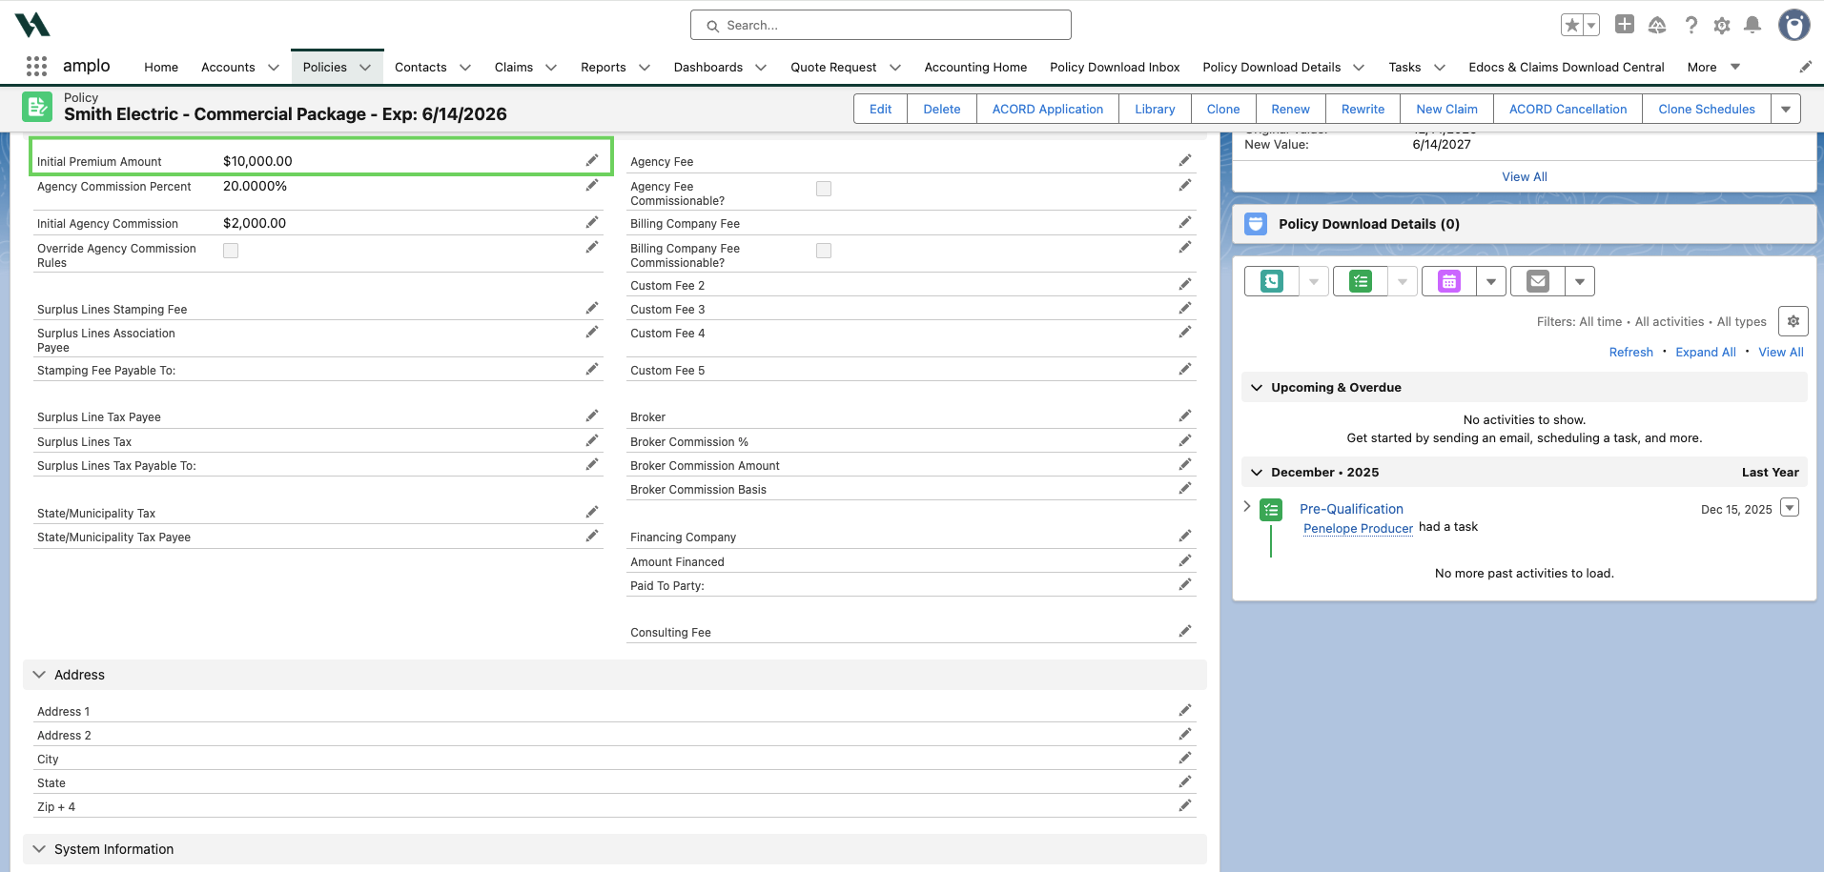1824x872 pixels.
Task: Open the Dashboards tab
Action: [x=708, y=68]
